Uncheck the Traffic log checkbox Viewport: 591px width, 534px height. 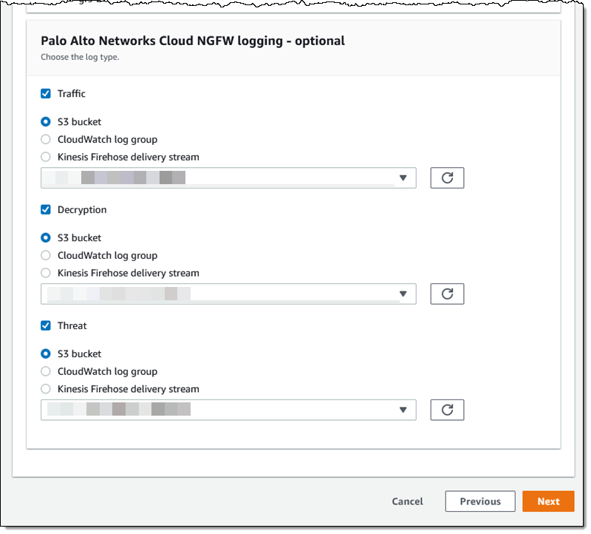click(46, 94)
